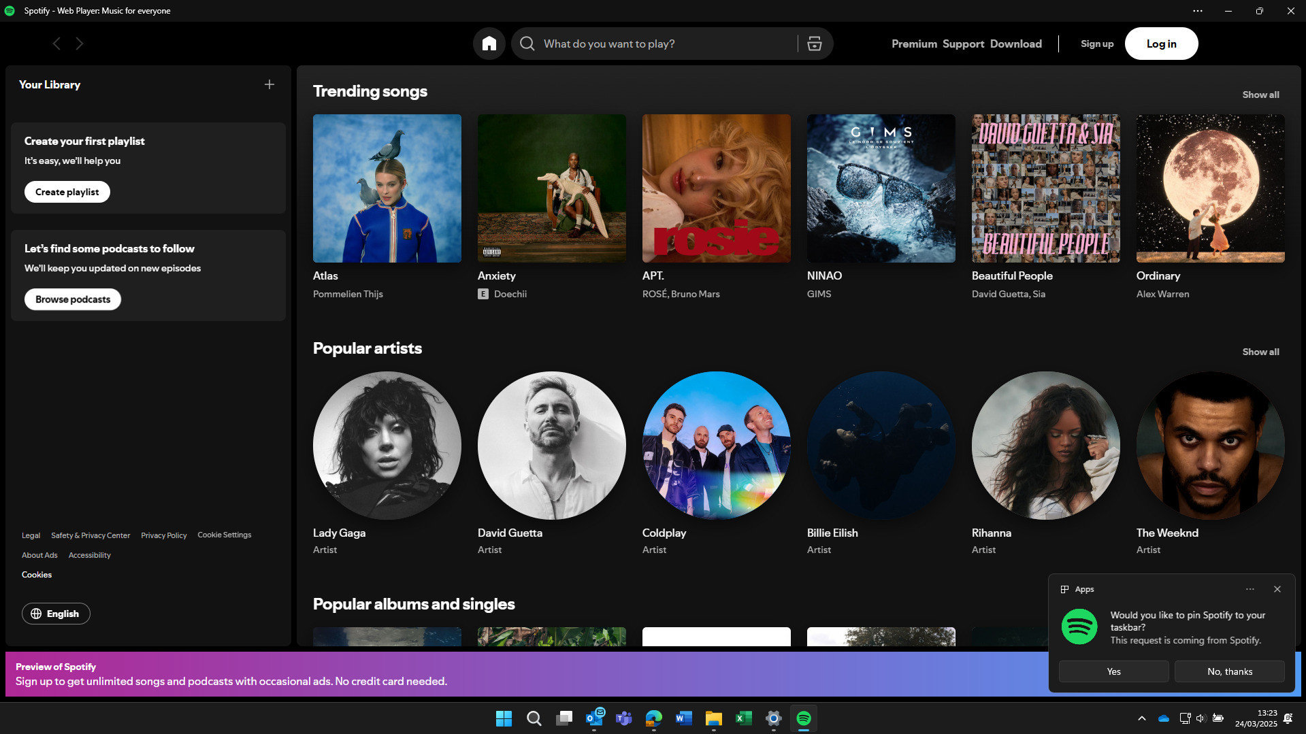The image size is (1306, 734).
Task: Open About Ads link
Action: 39,555
